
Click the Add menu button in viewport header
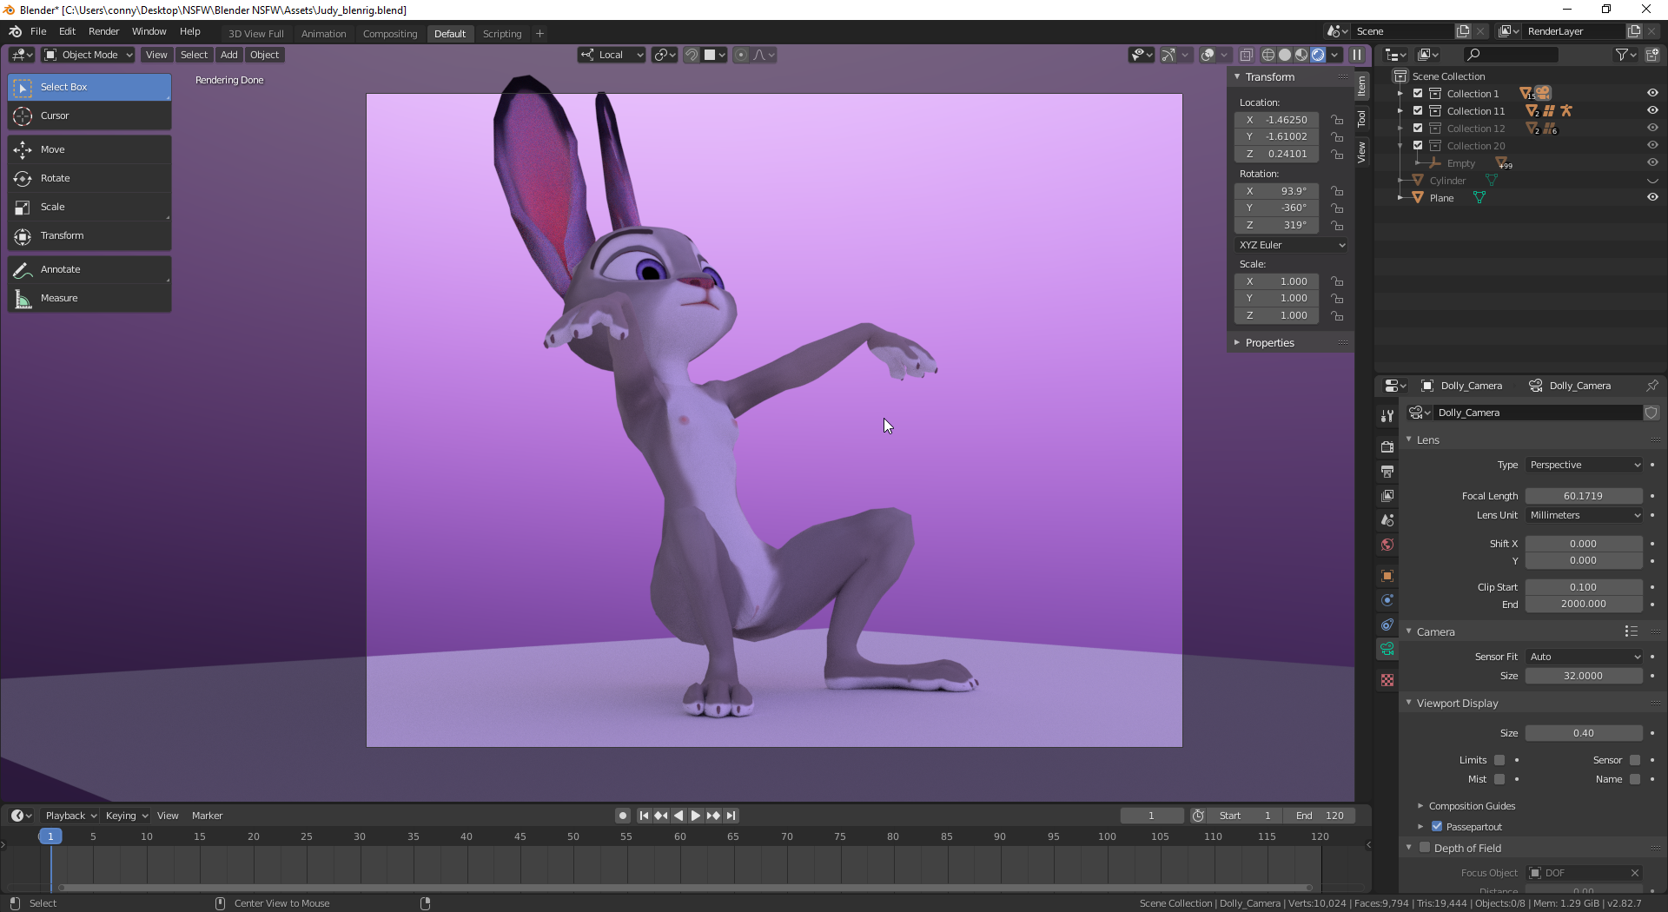(x=228, y=55)
